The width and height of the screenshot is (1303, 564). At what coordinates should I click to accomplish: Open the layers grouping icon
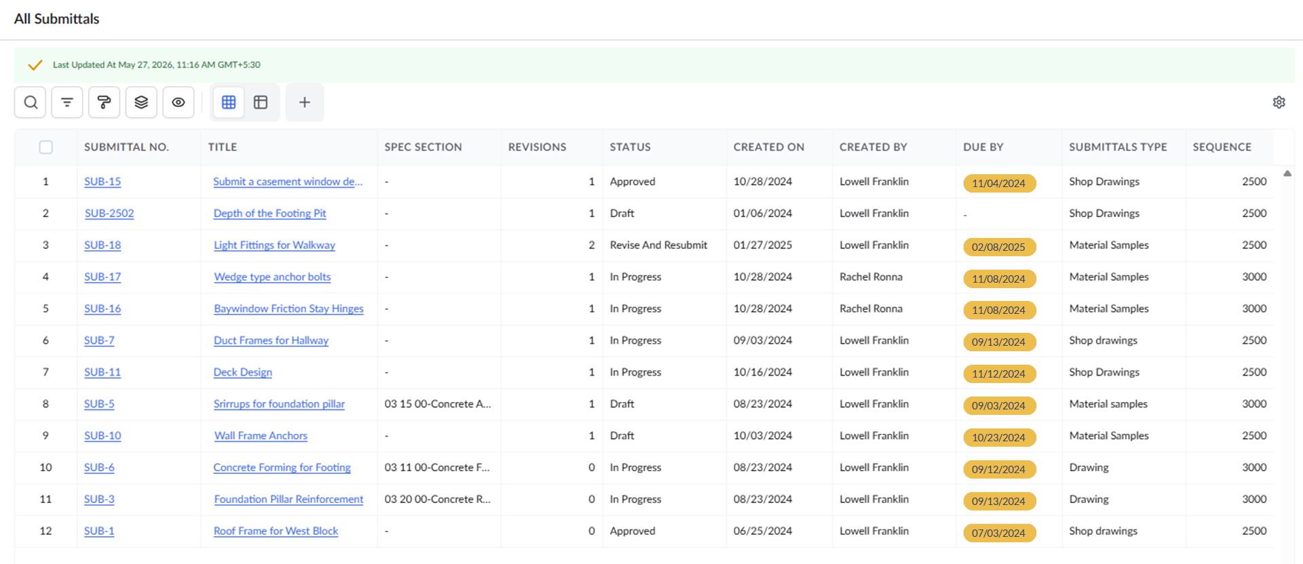[x=141, y=102]
